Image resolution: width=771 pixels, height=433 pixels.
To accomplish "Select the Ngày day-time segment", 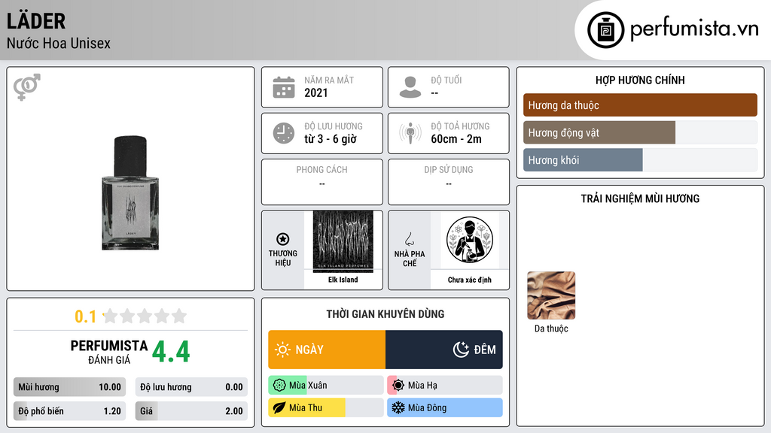I will [327, 350].
